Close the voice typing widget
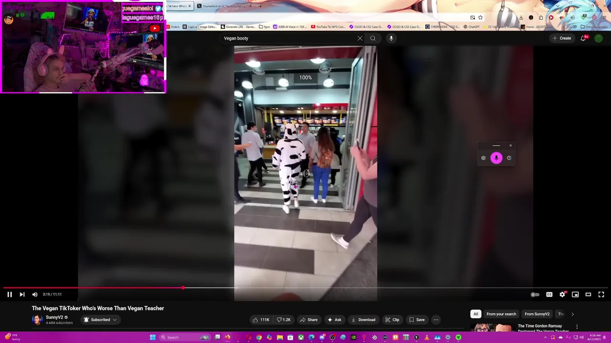Screen dimensions: 611x343 [510, 146]
